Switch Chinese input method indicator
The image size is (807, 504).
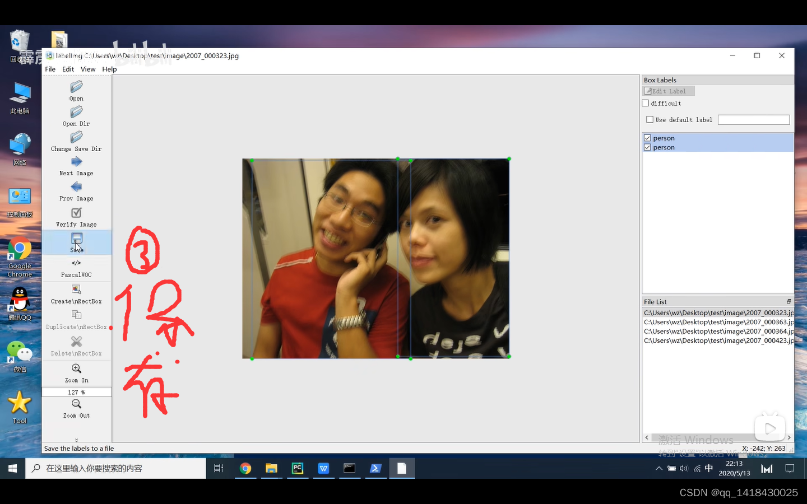(709, 468)
